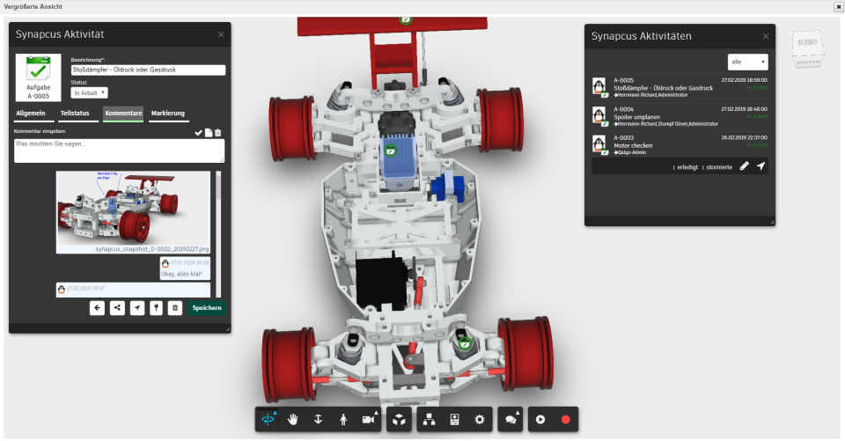Viewport: 845px width, 441px height.
Task: Open the model structure hierarchy icon
Action: (429, 420)
